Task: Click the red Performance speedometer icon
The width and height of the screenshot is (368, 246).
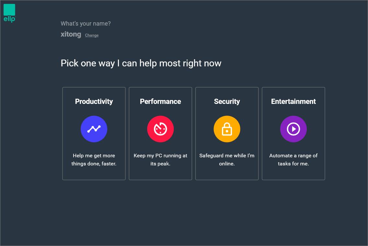Action: [160, 129]
